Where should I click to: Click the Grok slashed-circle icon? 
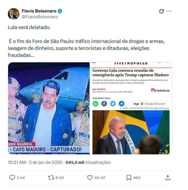coord(162,11)
